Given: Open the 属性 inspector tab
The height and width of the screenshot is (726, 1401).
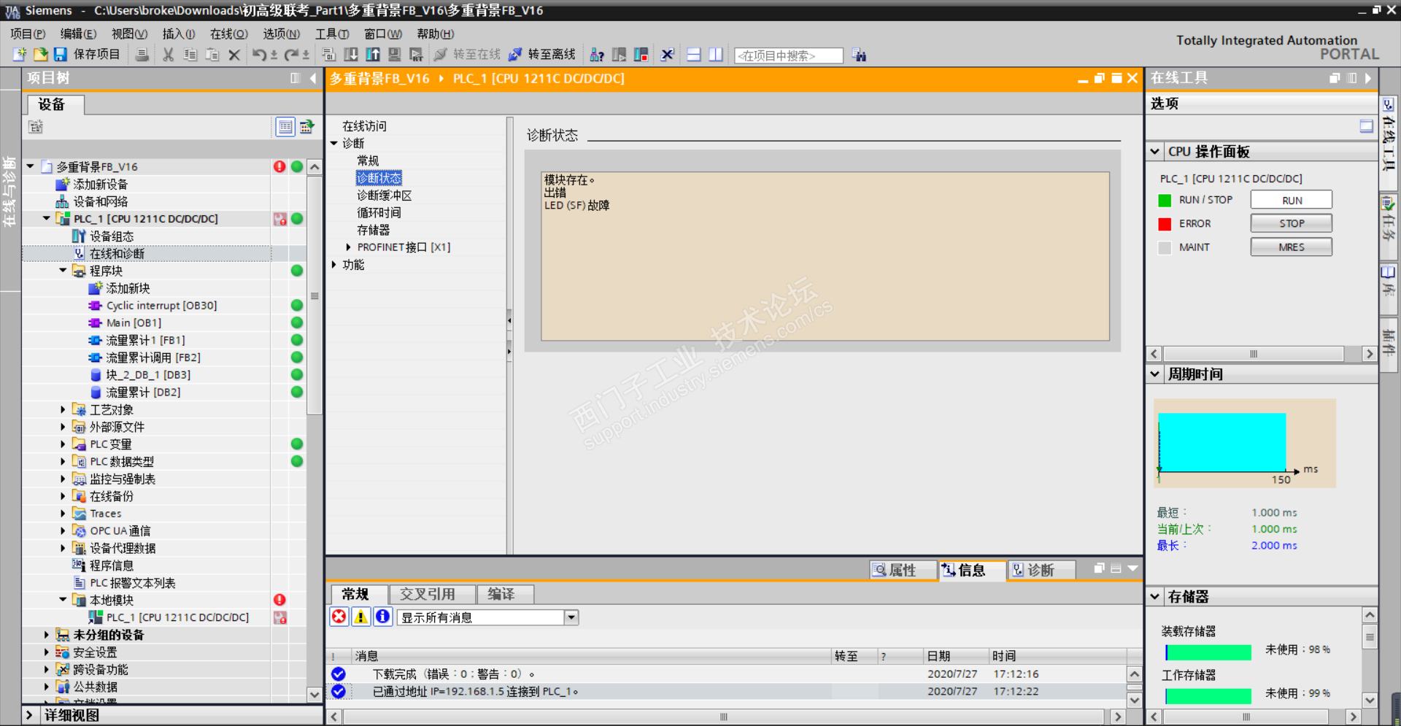Looking at the screenshot, I should (x=903, y=570).
